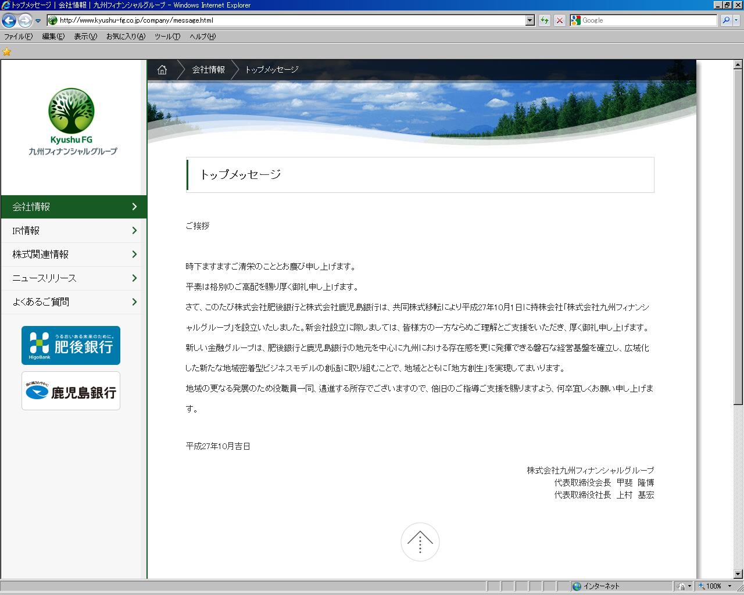The image size is (744, 595).
Task: Click the トップメッセージ page heading
Action: point(240,174)
